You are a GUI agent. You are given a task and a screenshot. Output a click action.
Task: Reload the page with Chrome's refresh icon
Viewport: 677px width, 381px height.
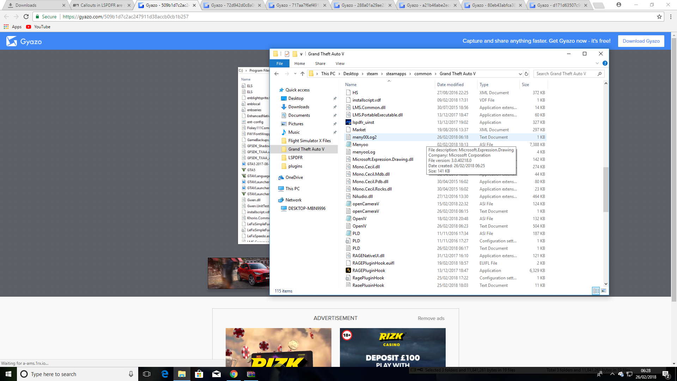click(x=26, y=17)
